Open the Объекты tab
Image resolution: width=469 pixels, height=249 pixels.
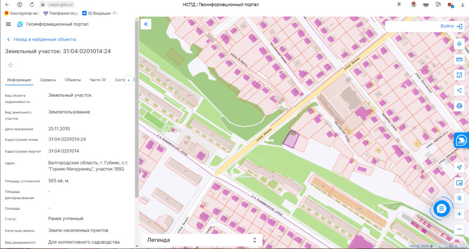(x=73, y=80)
